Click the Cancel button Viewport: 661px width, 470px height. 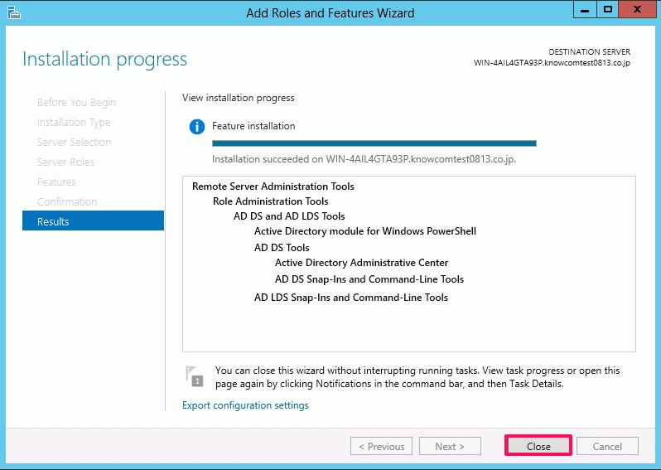click(607, 446)
